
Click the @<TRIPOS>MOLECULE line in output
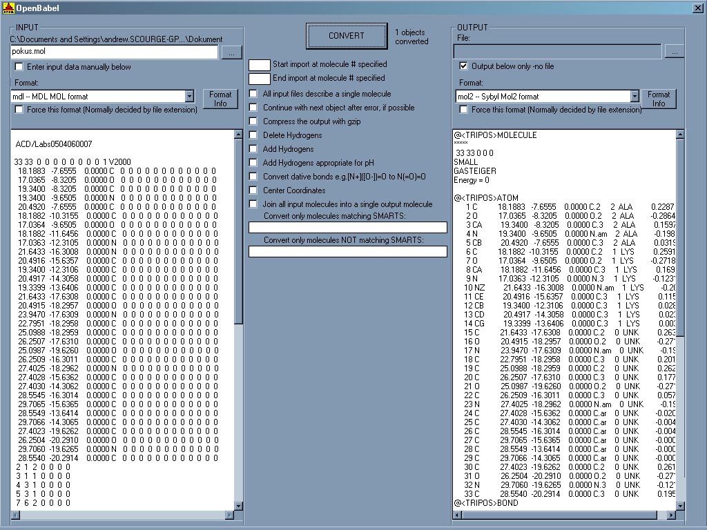coord(495,135)
